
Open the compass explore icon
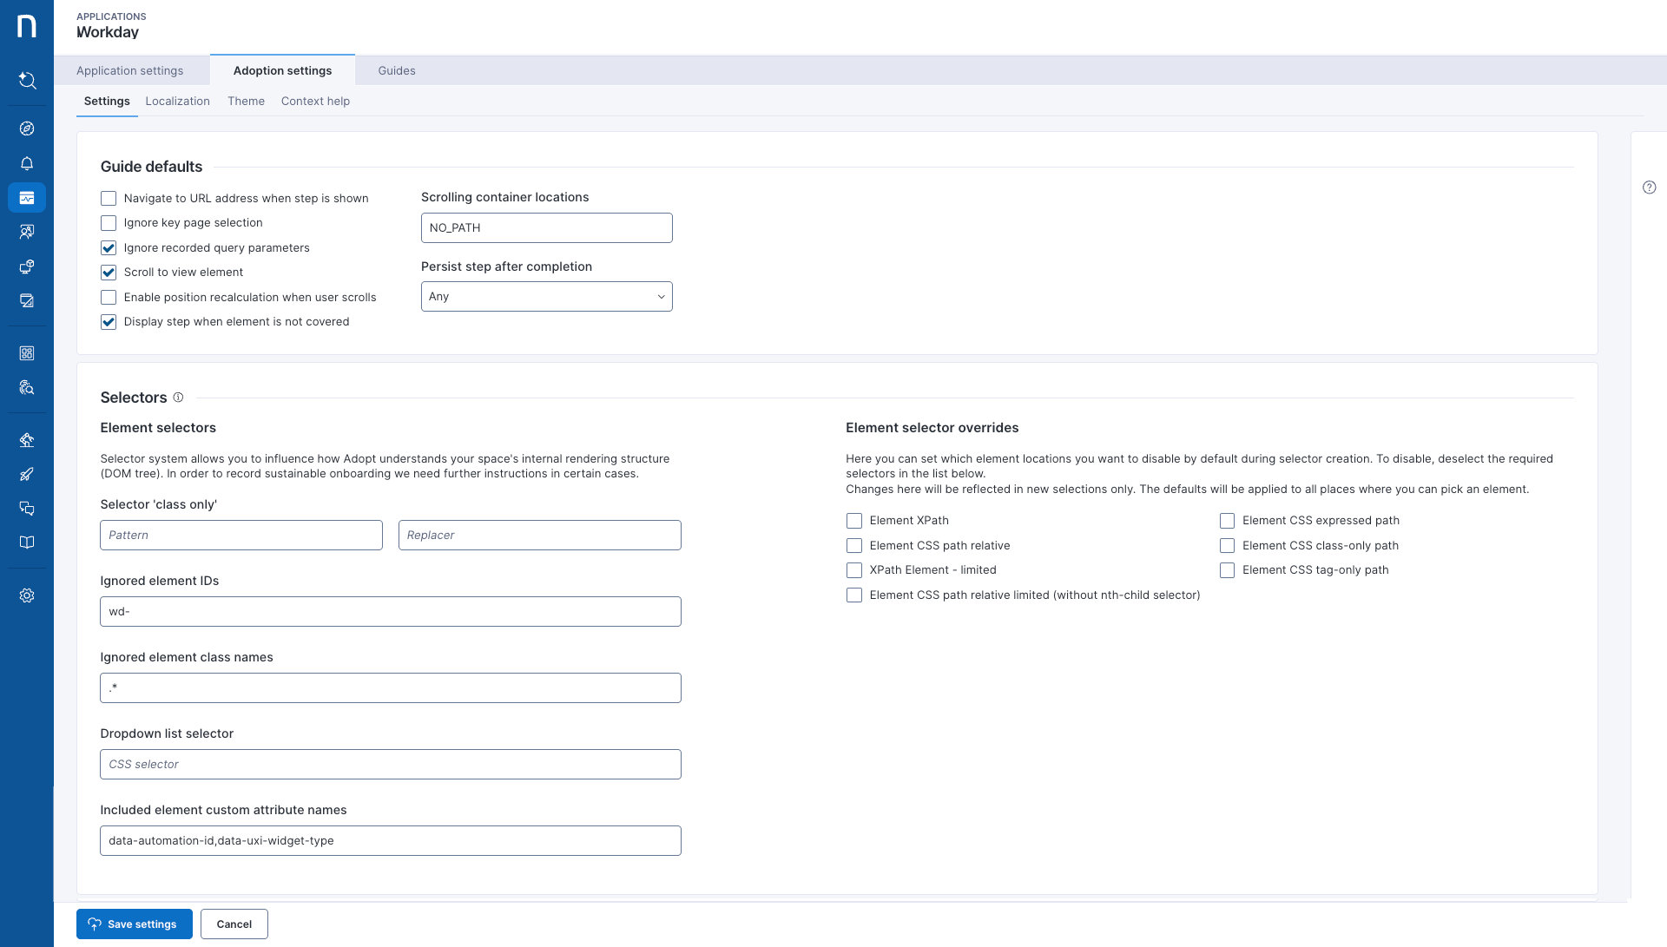27,128
